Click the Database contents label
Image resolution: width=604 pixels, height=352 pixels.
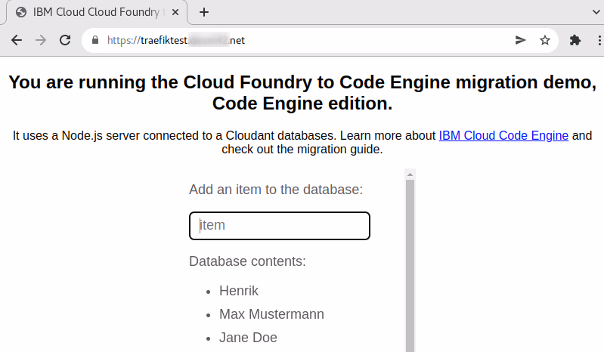coord(247,261)
